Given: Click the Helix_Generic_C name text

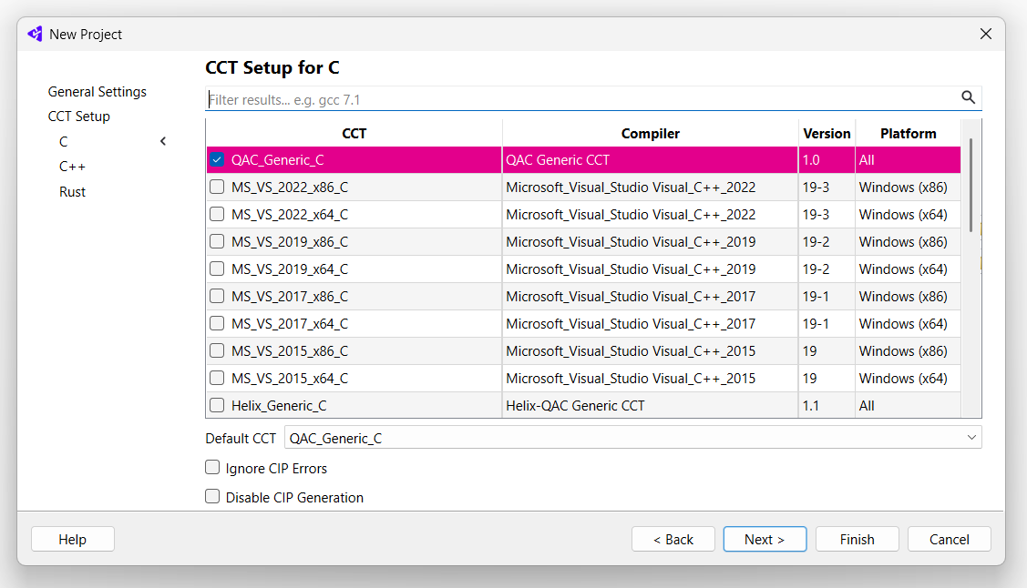Looking at the screenshot, I should pyautogui.click(x=279, y=406).
